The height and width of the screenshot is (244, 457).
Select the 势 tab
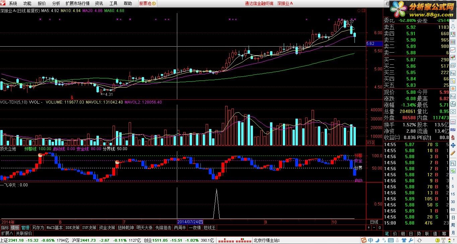419,234
